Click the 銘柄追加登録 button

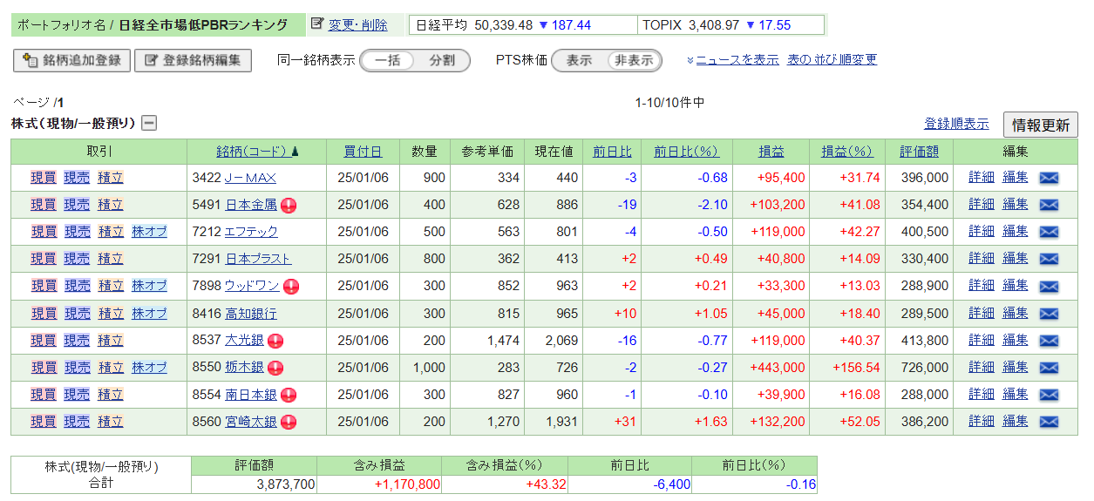(72, 60)
